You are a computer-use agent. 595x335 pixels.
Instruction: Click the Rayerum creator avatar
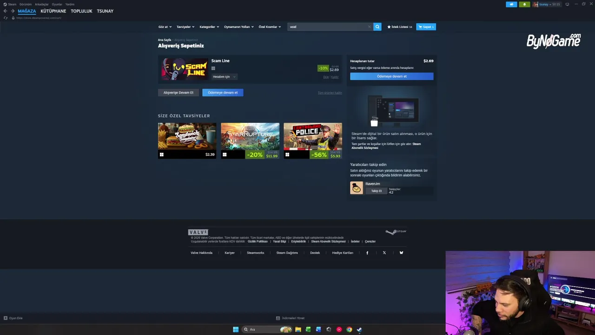pos(357,188)
